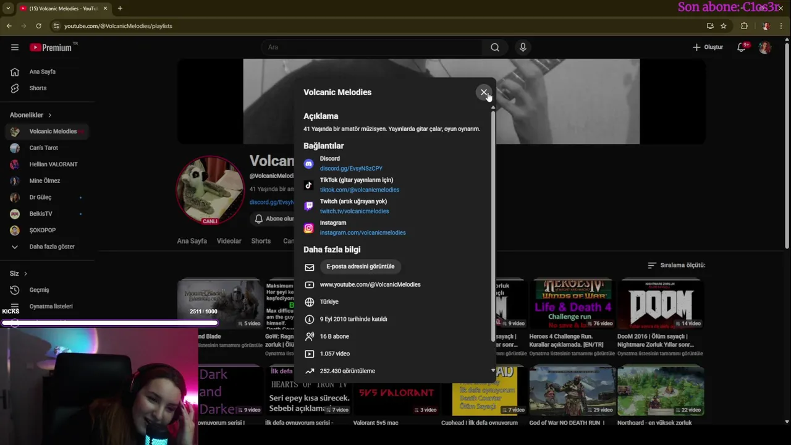Screen dimensions: 791x445
Task: Expand the Siz section header
Action: 19,274
